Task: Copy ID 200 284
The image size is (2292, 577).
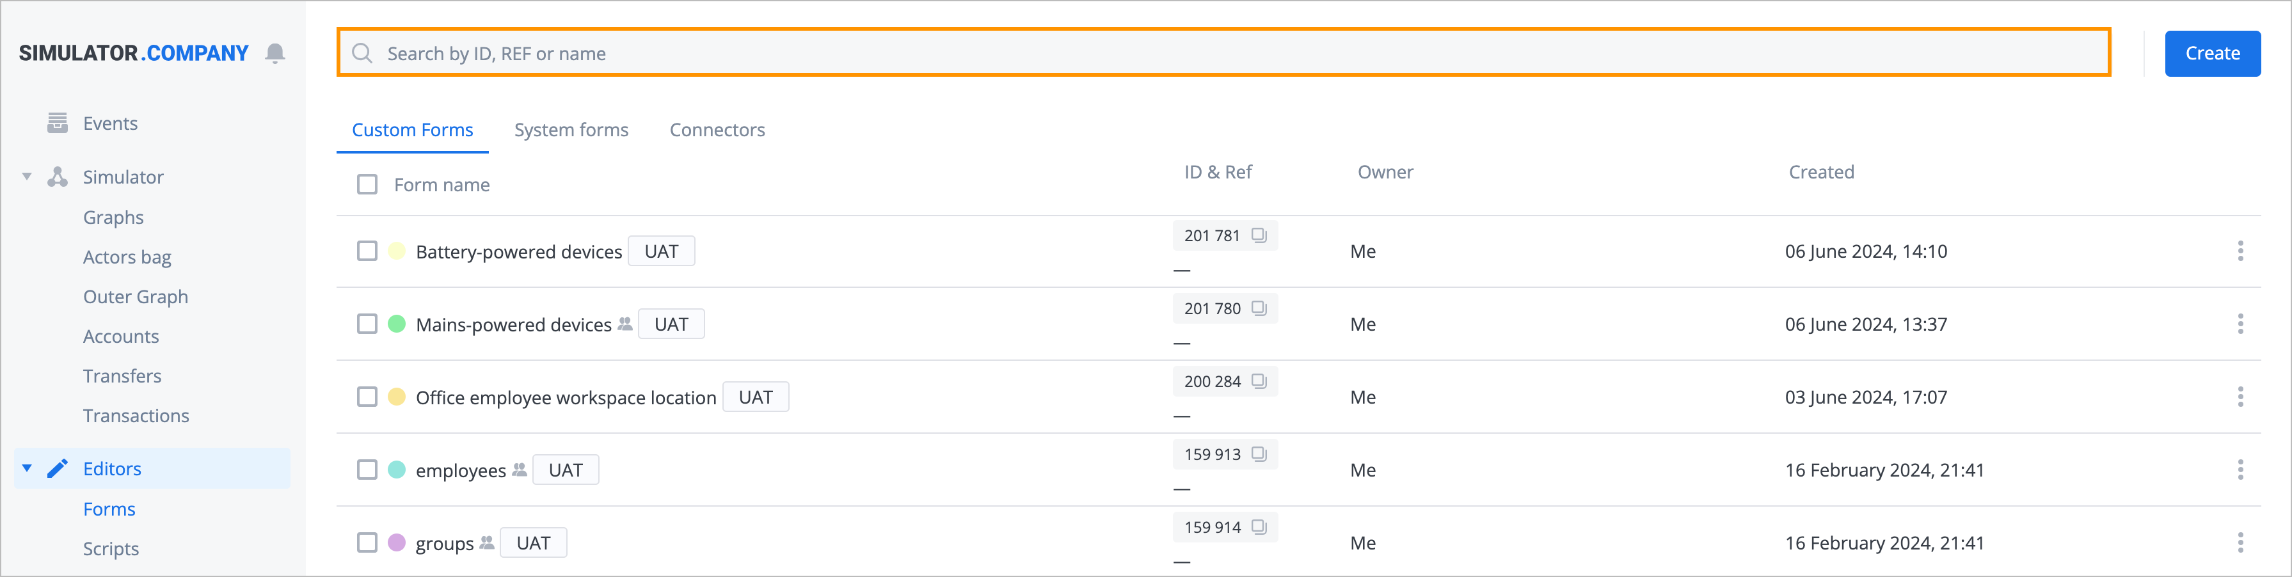Action: pos(1259,381)
